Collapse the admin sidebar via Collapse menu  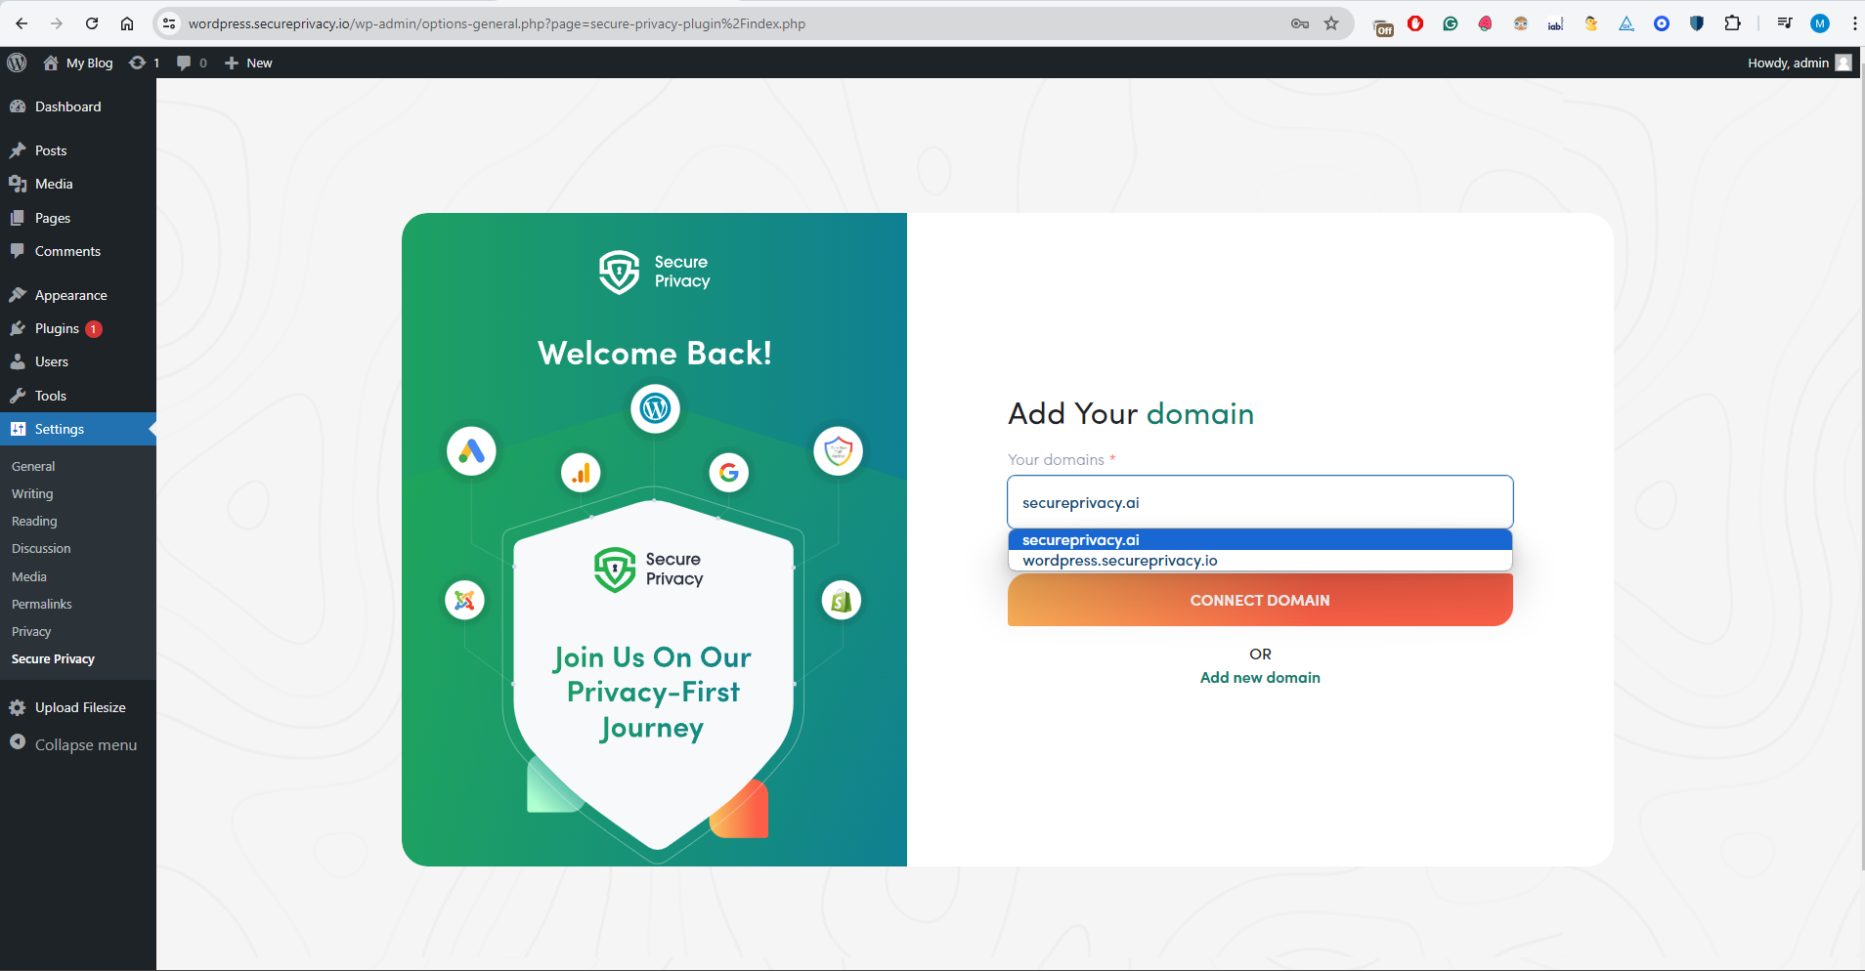pyautogui.click(x=84, y=743)
